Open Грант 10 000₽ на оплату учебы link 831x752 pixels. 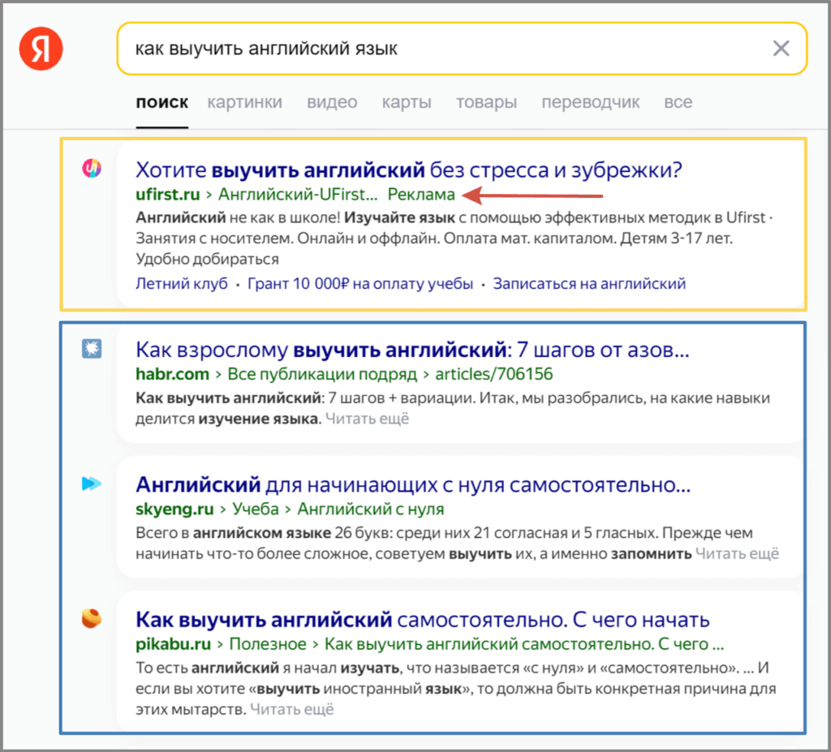pos(360,284)
